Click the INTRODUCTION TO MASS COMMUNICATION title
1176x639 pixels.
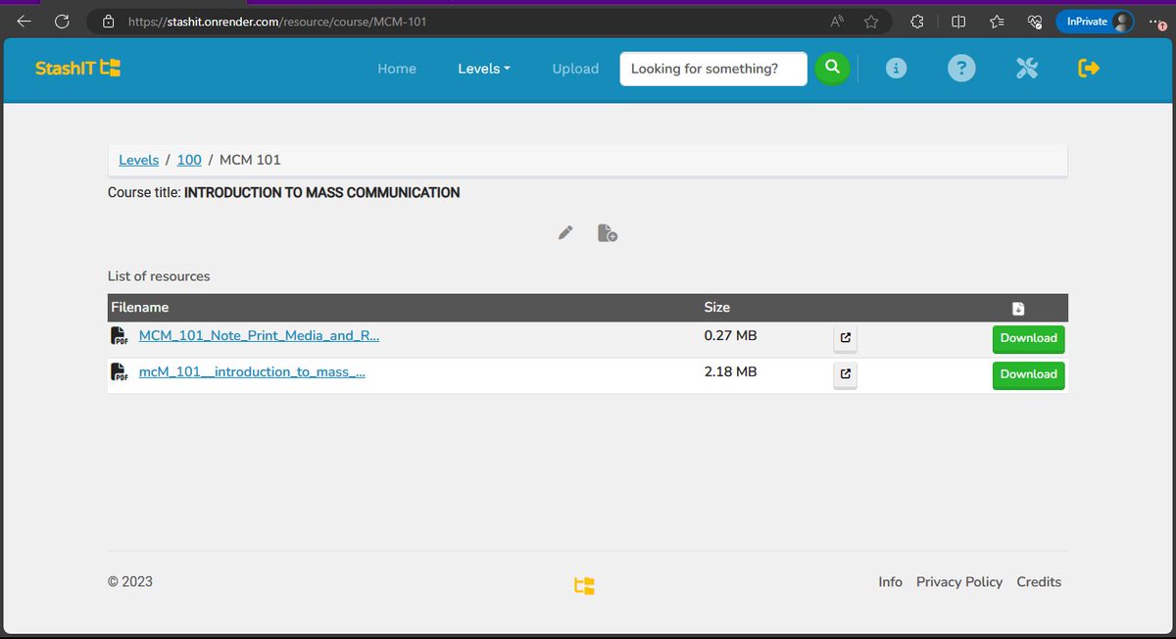click(x=322, y=193)
